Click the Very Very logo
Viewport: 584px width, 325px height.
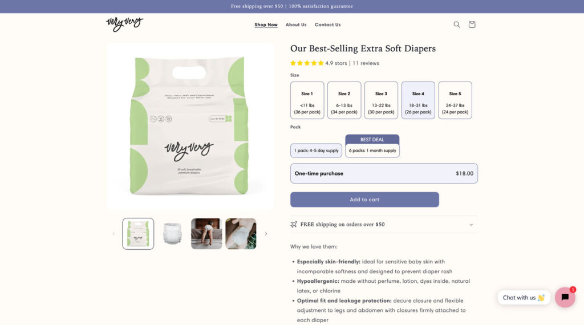point(124,24)
